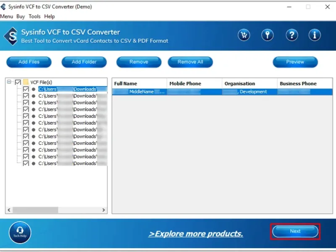Open the Tools menu
The height and width of the screenshot is (252, 336).
pyautogui.click(x=34, y=16)
